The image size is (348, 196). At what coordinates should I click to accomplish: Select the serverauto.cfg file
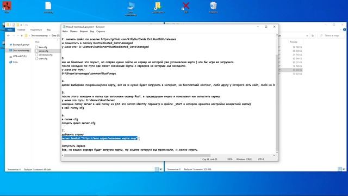(x=43, y=54)
